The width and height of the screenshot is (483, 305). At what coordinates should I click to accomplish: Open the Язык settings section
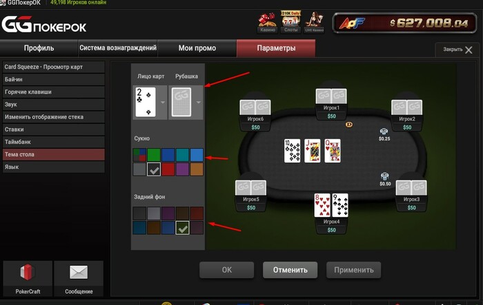[54, 167]
